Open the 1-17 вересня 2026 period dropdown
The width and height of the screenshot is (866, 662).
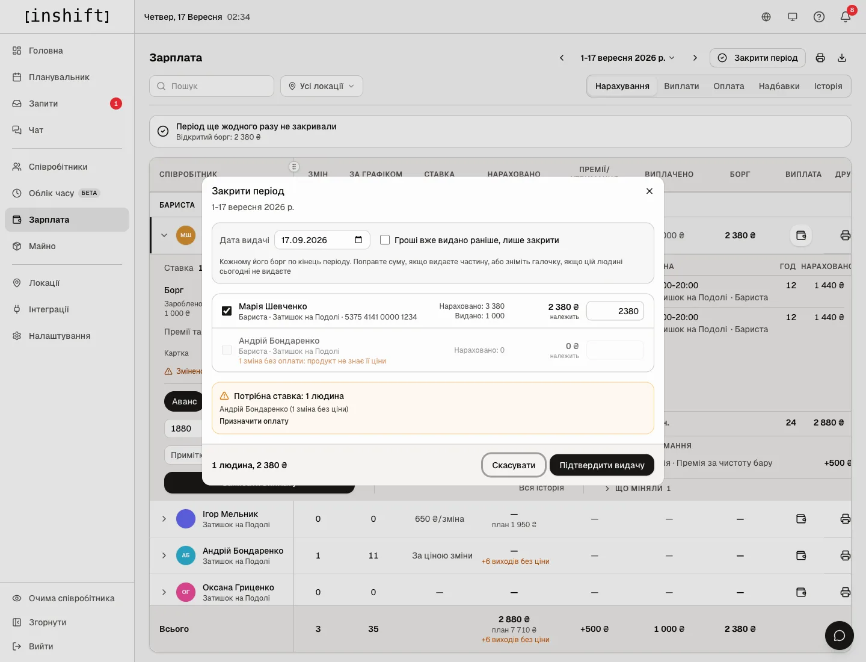click(x=628, y=58)
